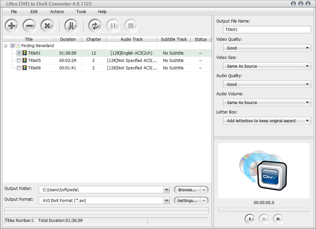Select the Title05 row name
This screenshot has height=229, width=316.
point(34,60)
